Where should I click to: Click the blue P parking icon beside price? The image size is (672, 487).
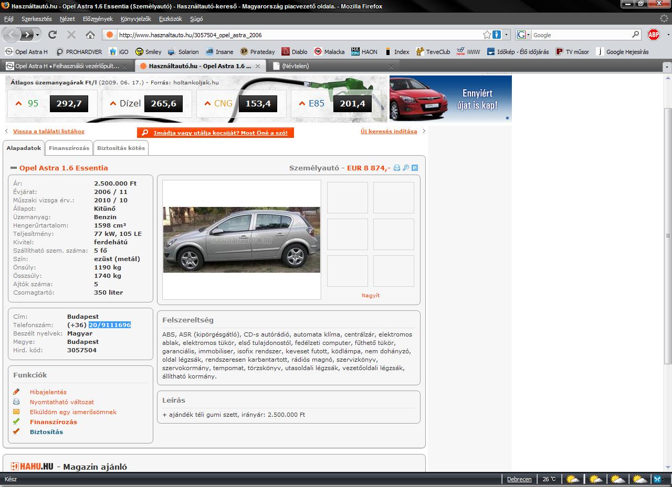(415, 168)
